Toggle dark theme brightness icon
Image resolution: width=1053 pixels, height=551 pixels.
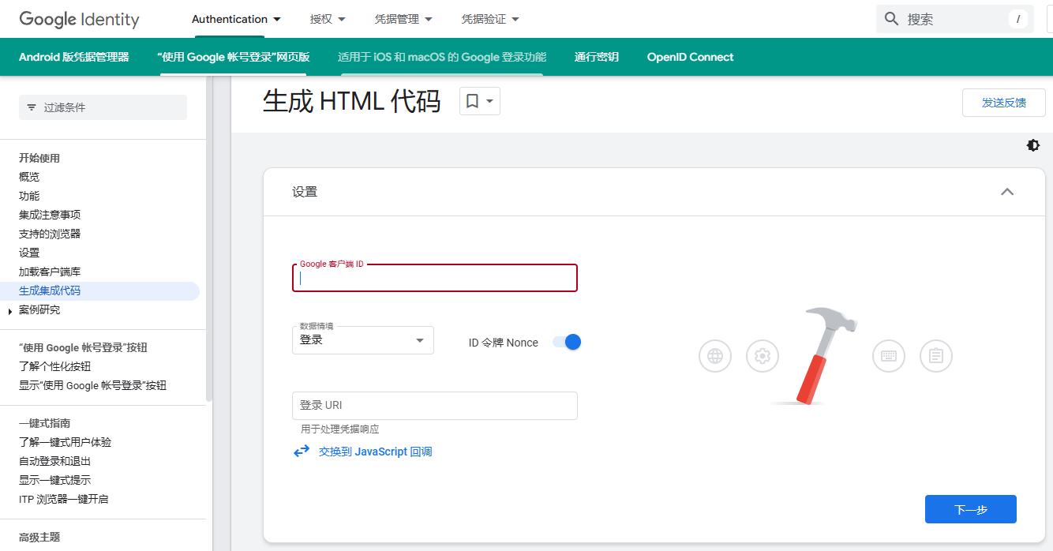pyautogui.click(x=1033, y=145)
